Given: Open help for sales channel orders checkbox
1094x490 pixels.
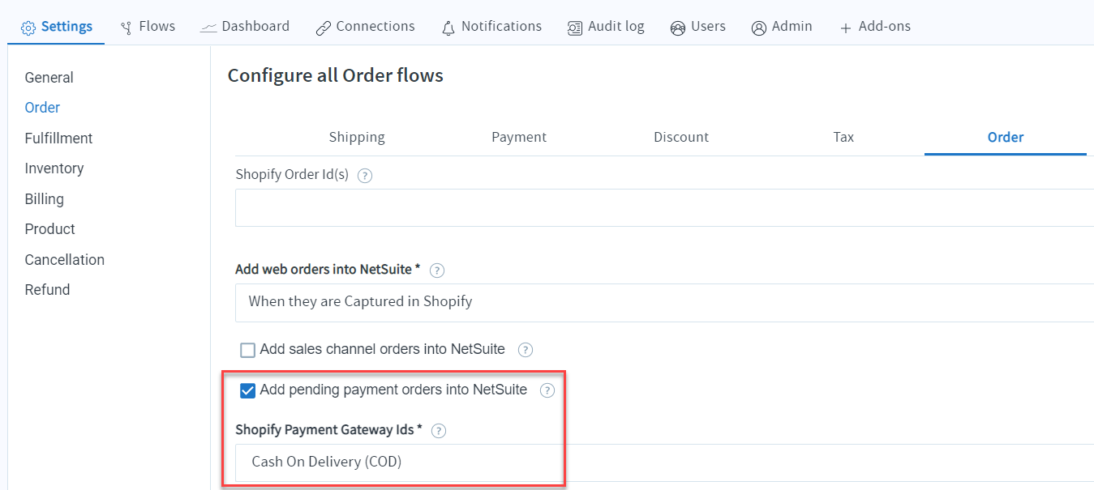Looking at the screenshot, I should pos(526,350).
